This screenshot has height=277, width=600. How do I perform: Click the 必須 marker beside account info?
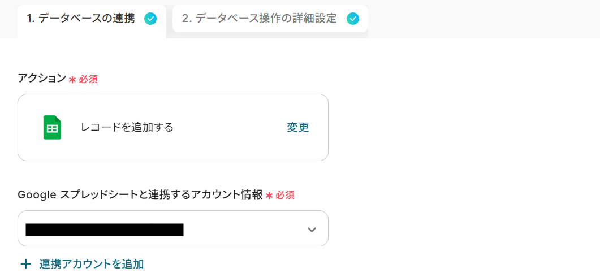(x=284, y=196)
